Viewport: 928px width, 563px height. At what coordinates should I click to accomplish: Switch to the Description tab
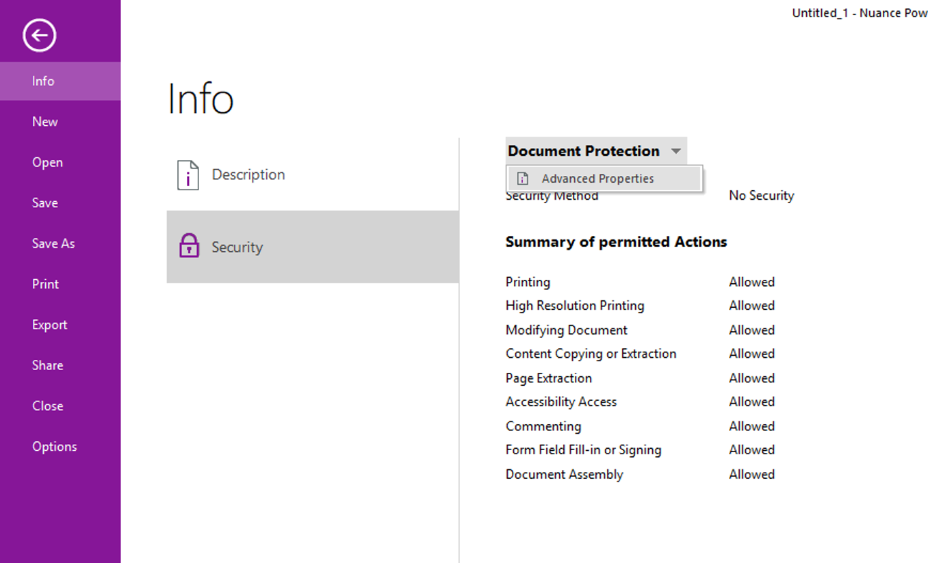click(248, 175)
